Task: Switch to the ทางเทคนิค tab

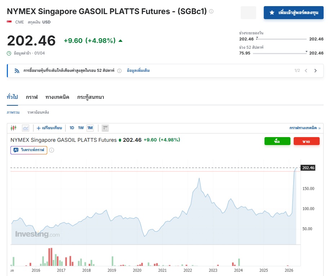Action: [57, 97]
